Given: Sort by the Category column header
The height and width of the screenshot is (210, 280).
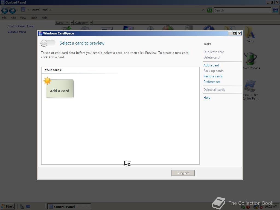Looking at the screenshot, I should click(x=81, y=23).
